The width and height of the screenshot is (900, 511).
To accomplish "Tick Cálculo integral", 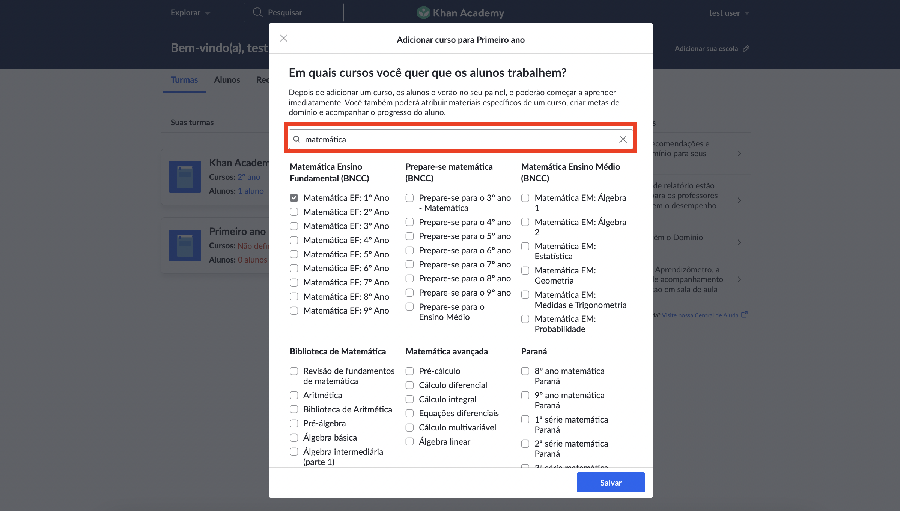I will coord(409,399).
